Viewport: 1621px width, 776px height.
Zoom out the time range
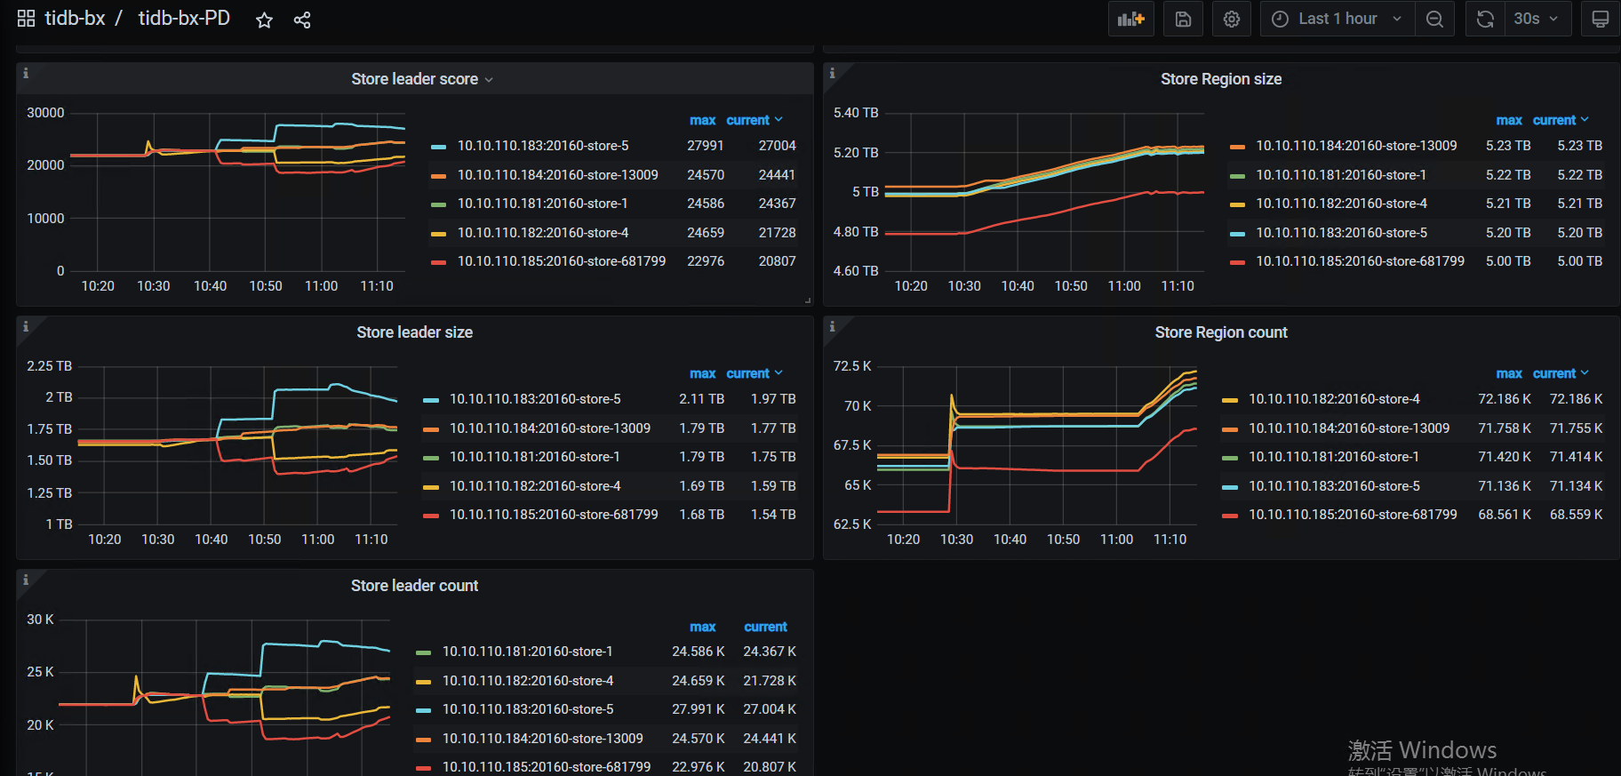(x=1434, y=19)
